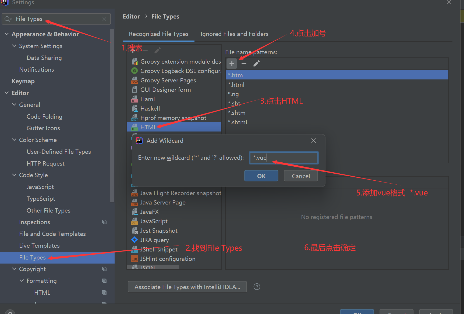Image resolution: width=464 pixels, height=314 pixels.
Task: Open Code Folding settings
Action: pyautogui.click(x=44, y=116)
